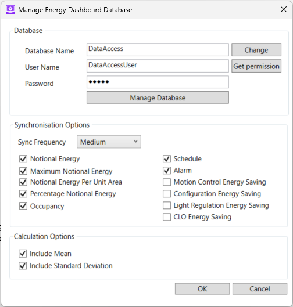Click the purple app icon in title bar

tap(10, 10)
